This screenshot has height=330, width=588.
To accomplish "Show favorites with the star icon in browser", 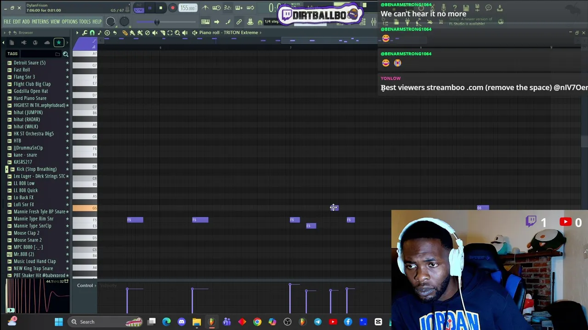I will (x=58, y=43).
